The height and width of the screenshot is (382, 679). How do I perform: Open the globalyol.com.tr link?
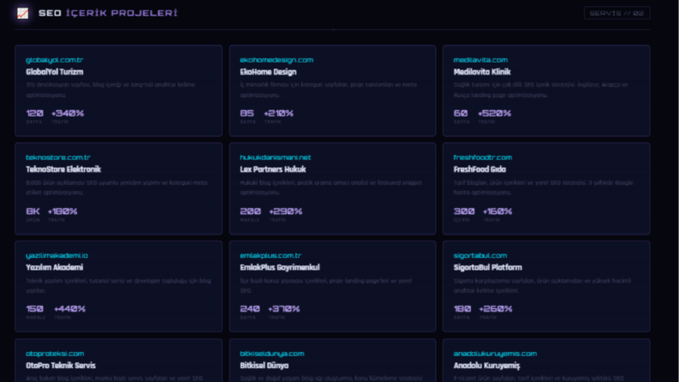pyautogui.click(x=54, y=60)
